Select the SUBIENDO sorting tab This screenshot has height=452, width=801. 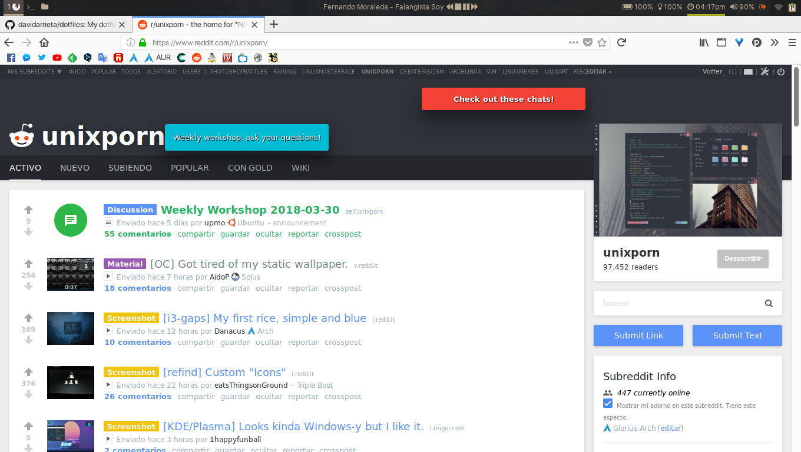[130, 168]
